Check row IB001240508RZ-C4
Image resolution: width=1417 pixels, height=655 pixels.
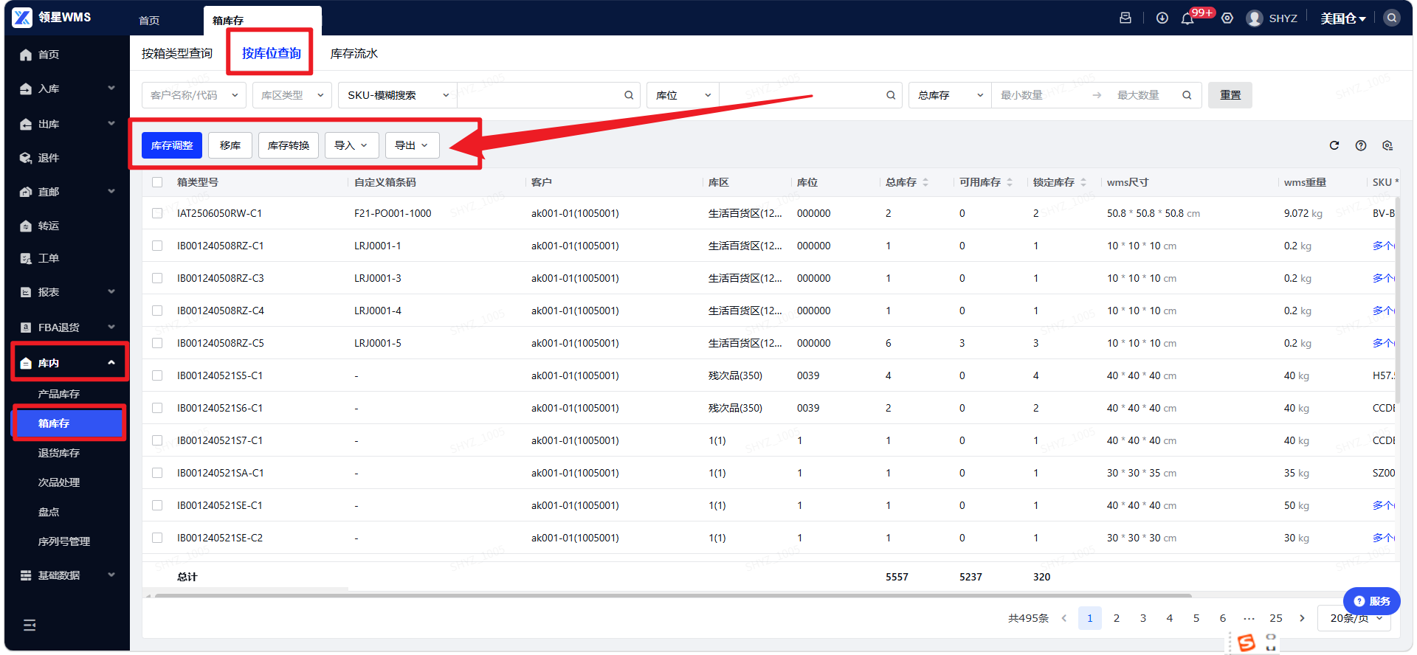coord(157,311)
